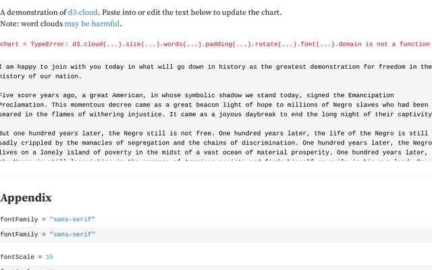Click the "But one hundred years later" line
This screenshot has width=432, height=270.
pos(202,134)
